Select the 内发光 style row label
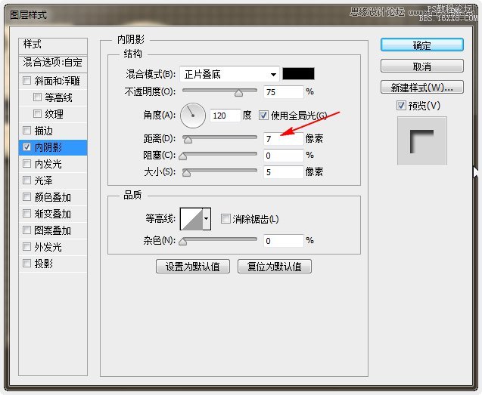This screenshot has width=482, height=395. pyautogui.click(x=48, y=164)
